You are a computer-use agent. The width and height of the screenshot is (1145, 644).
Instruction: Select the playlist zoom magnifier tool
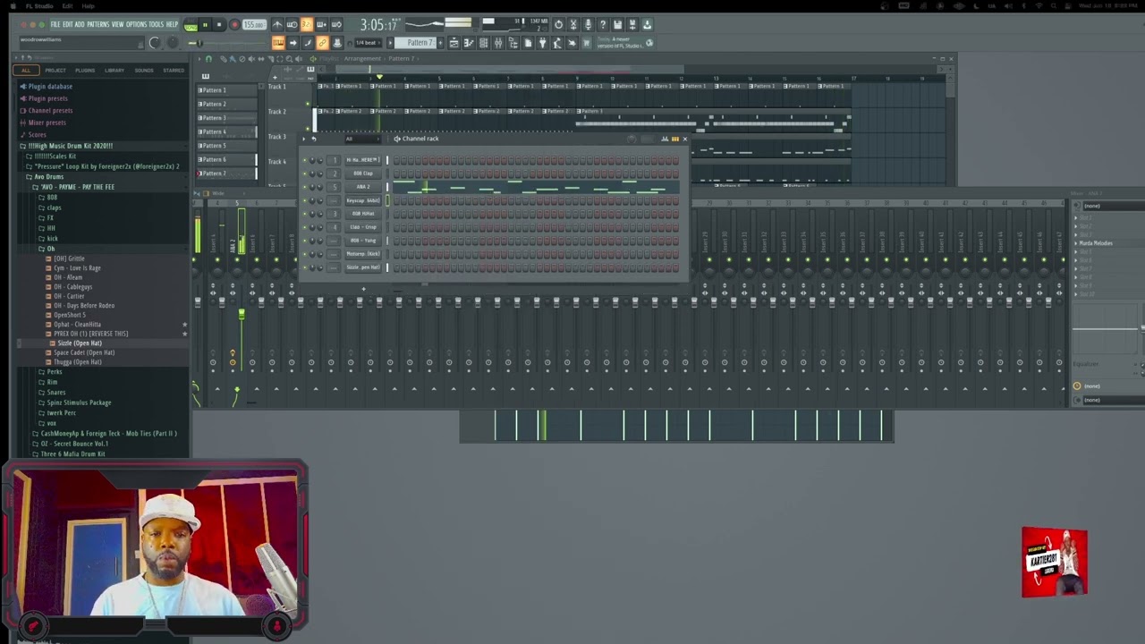tap(289, 59)
